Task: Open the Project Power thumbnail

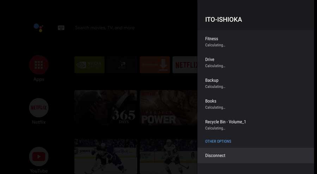Action: click(169, 107)
